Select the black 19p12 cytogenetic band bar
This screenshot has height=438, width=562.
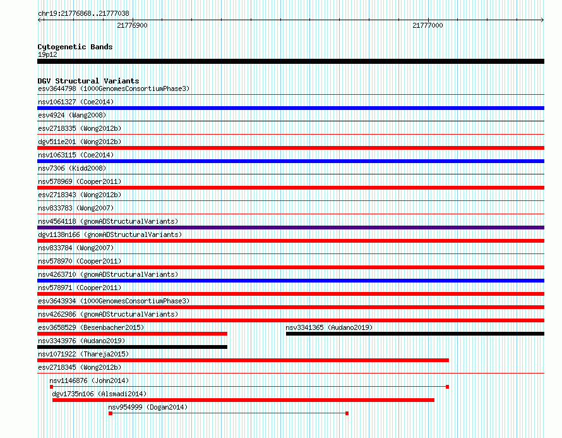[x=290, y=61]
